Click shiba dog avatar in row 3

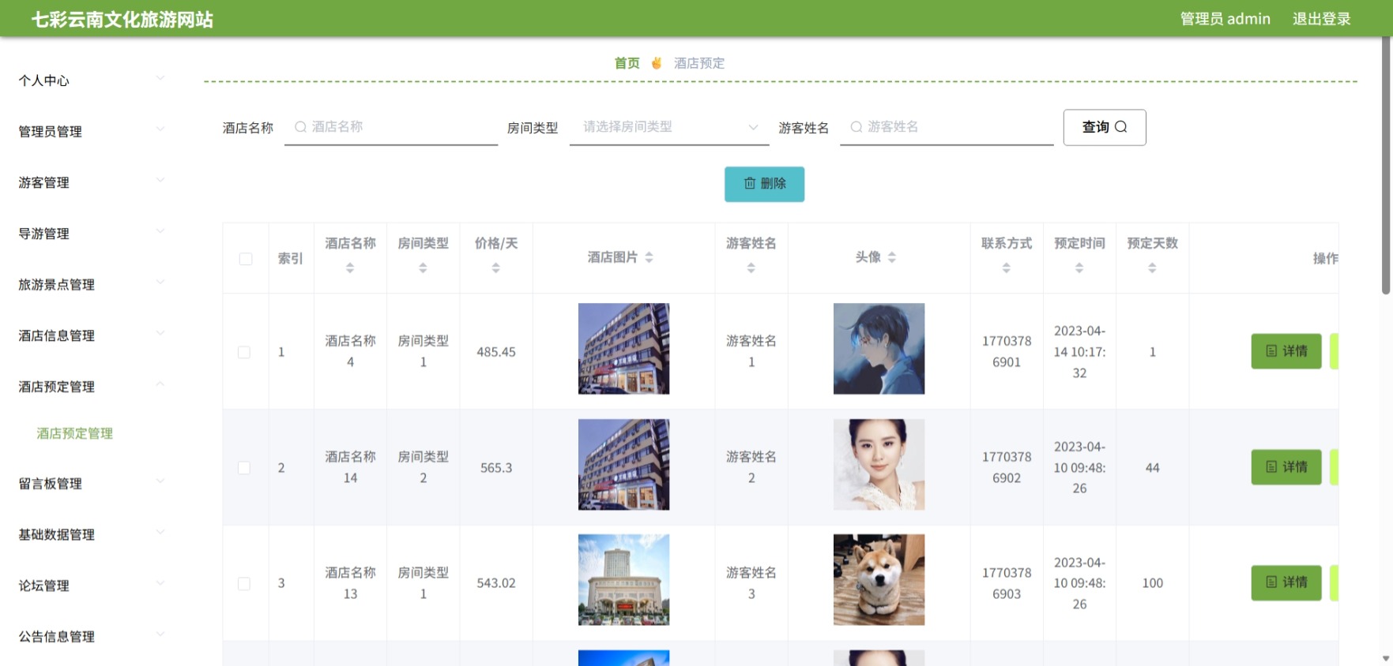coord(879,580)
